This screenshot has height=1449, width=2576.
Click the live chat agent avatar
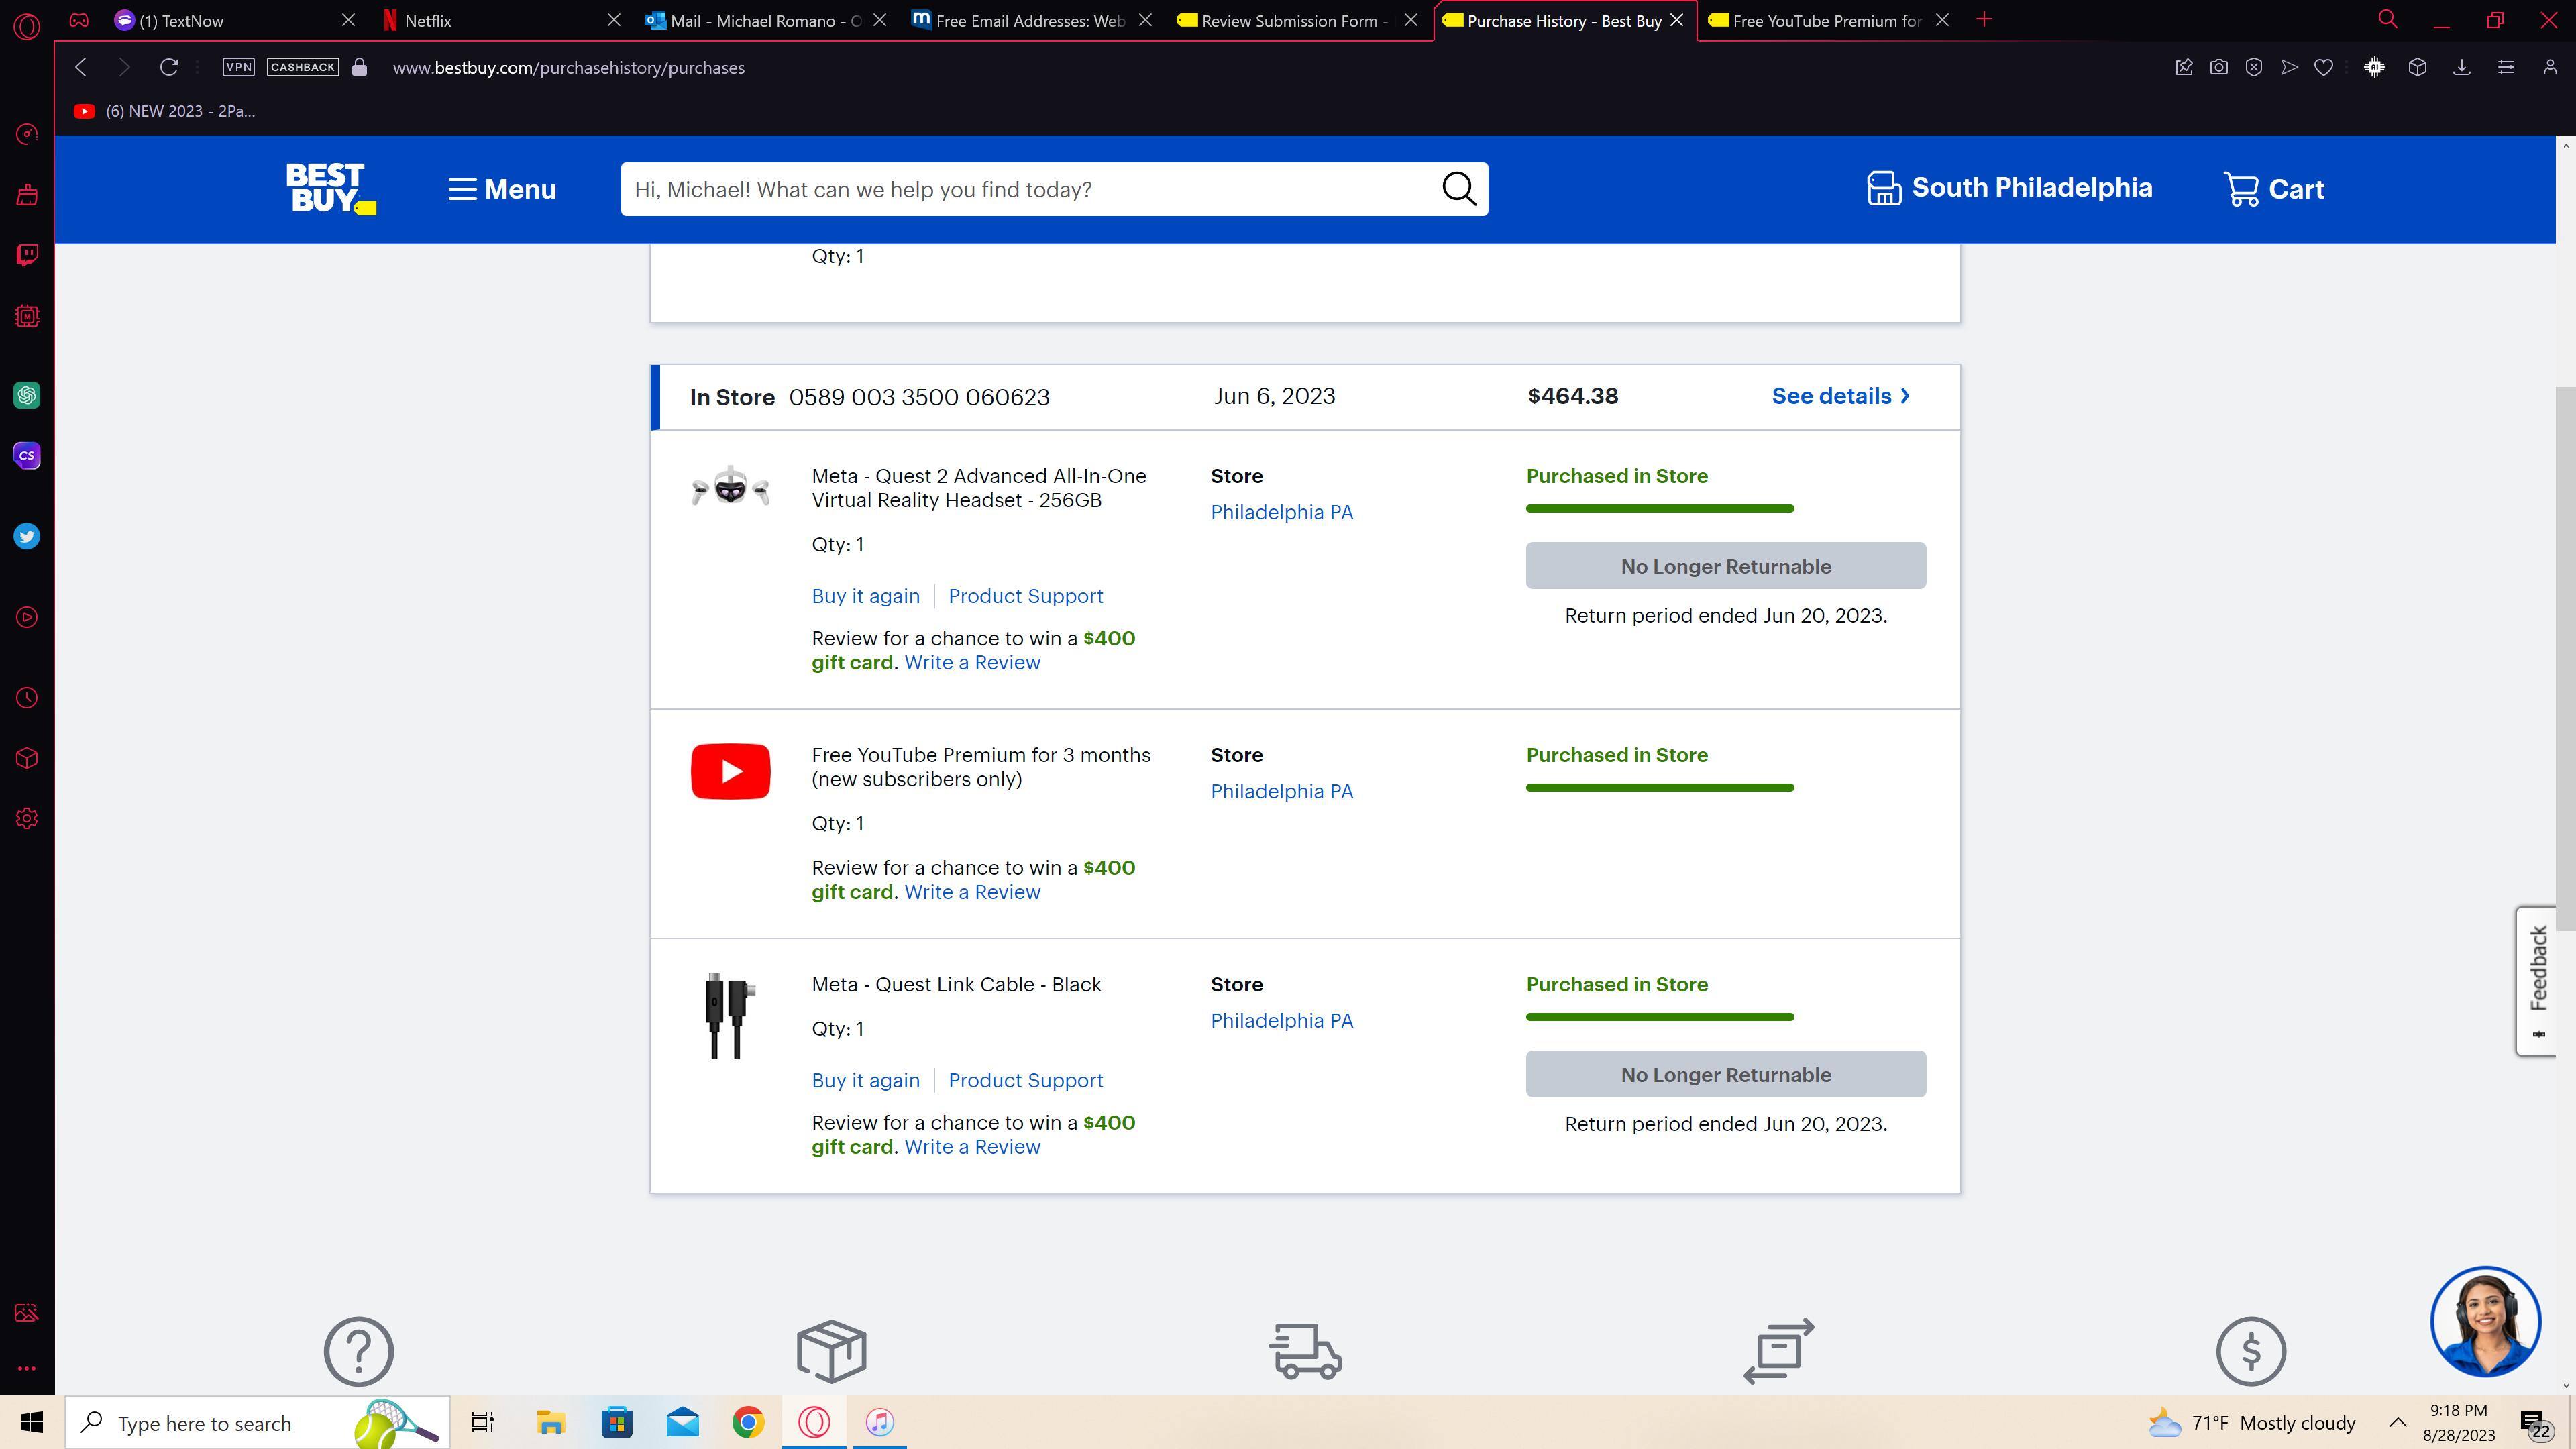pyautogui.click(x=2485, y=1322)
